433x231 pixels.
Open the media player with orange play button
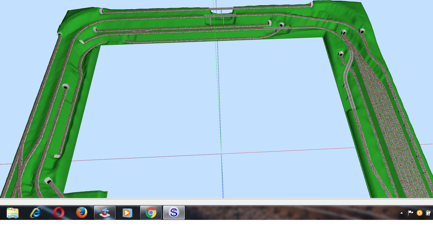(x=127, y=212)
